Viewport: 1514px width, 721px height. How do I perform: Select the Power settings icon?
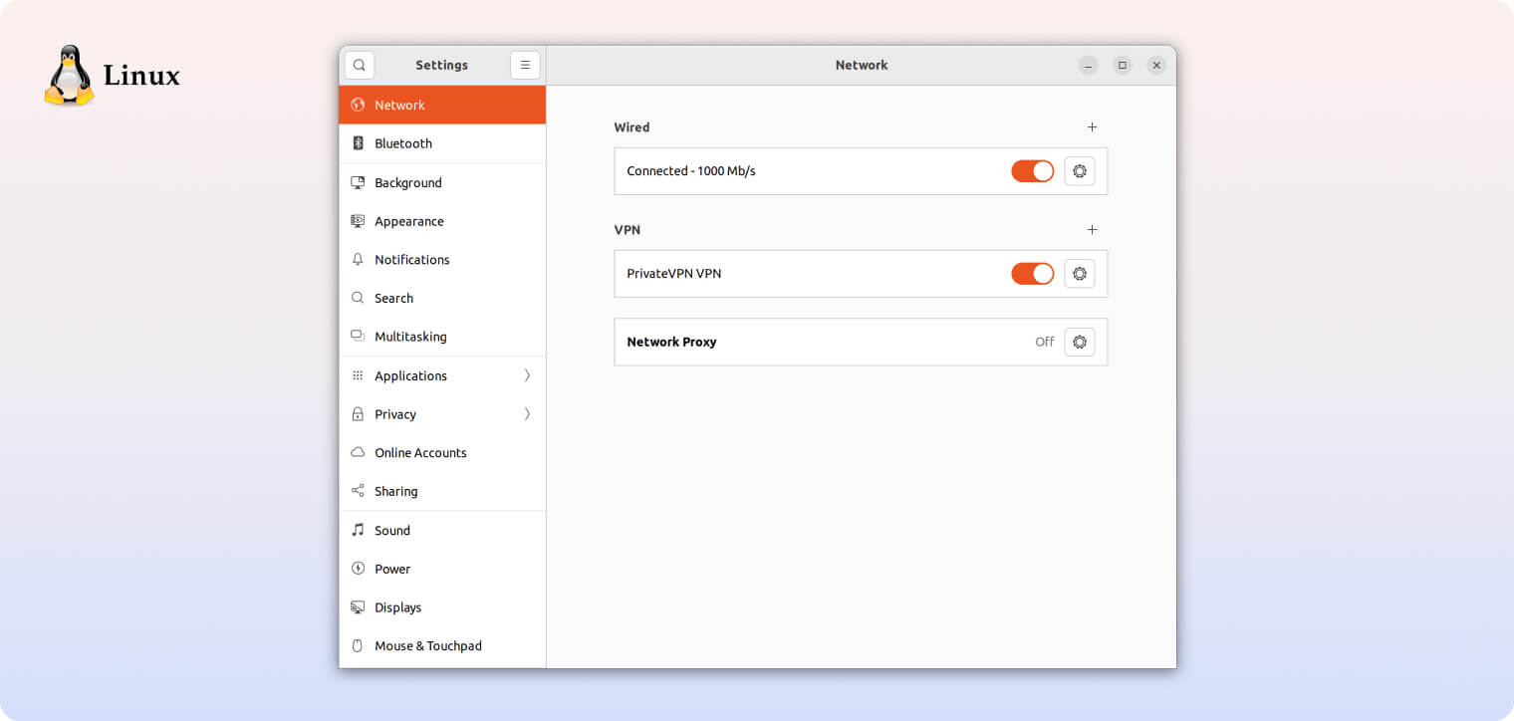(x=359, y=568)
